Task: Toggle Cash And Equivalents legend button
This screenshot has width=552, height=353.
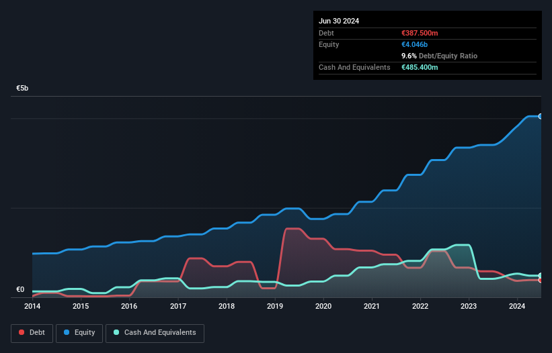Action: pyautogui.click(x=155, y=333)
